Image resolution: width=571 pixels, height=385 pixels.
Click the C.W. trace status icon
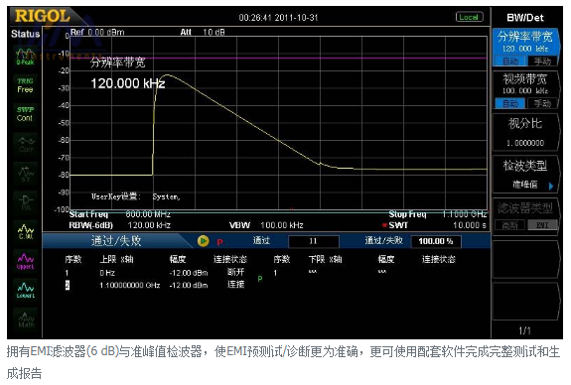click(x=26, y=232)
